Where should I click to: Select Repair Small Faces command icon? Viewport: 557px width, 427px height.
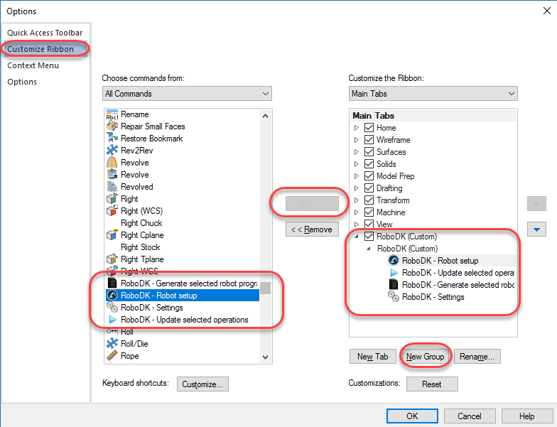pos(112,126)
